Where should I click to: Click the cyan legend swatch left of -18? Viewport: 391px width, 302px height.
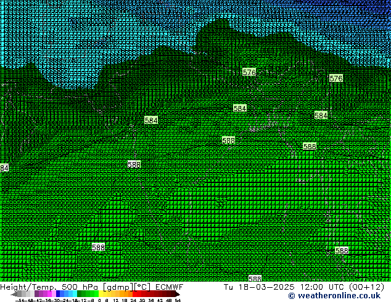[x=75, y=293]
